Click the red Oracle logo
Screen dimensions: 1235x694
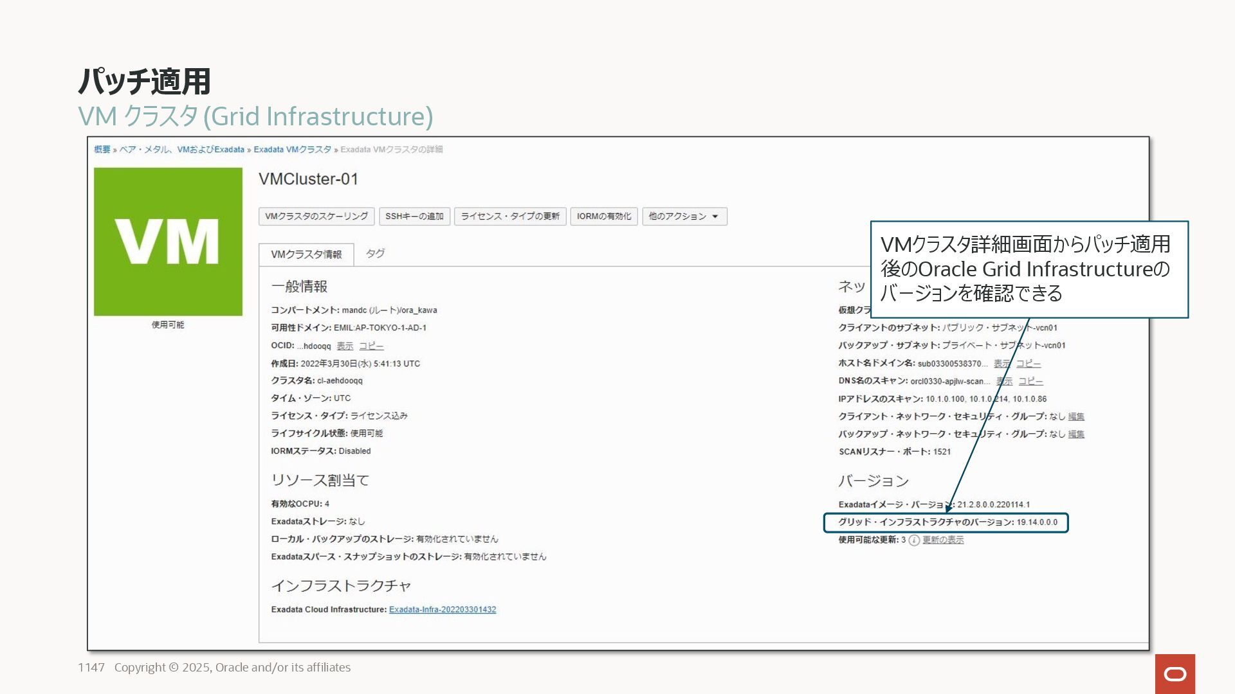coord(1175,673)
